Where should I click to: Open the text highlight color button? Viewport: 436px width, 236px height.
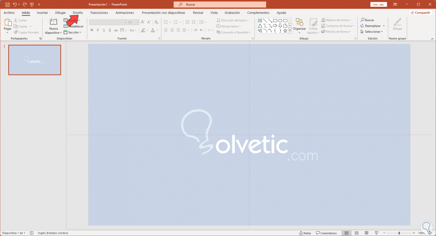click(x=143, y=30)
